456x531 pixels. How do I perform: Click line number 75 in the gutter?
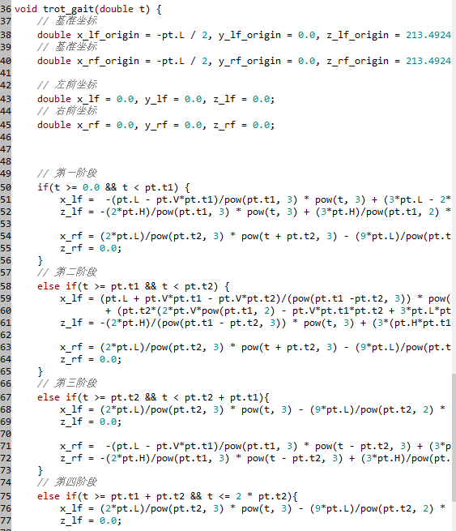(x=6, y=496)
